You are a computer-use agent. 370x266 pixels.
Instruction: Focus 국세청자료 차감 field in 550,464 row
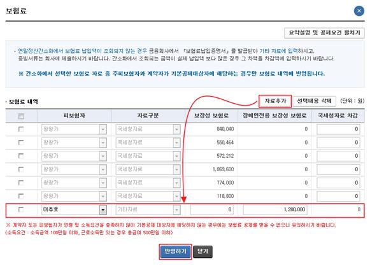tap(338, 143)
